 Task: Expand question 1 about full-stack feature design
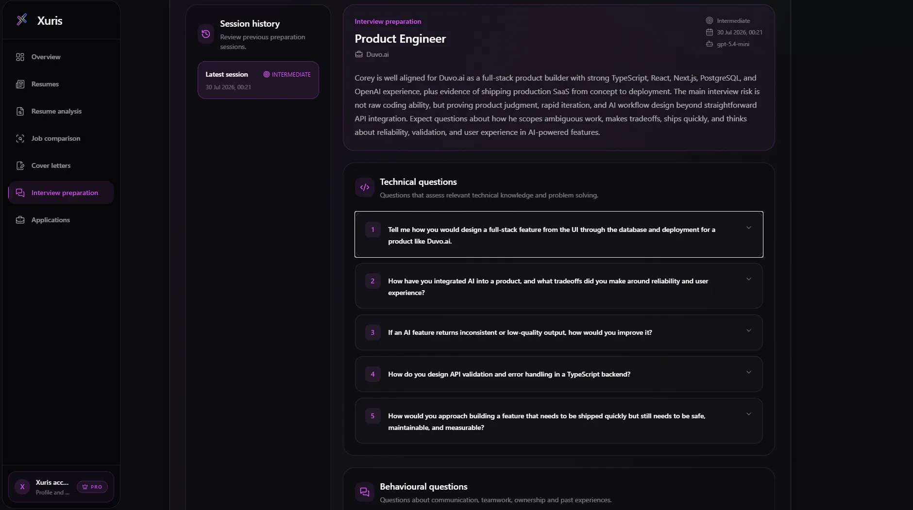coord(559,234)
